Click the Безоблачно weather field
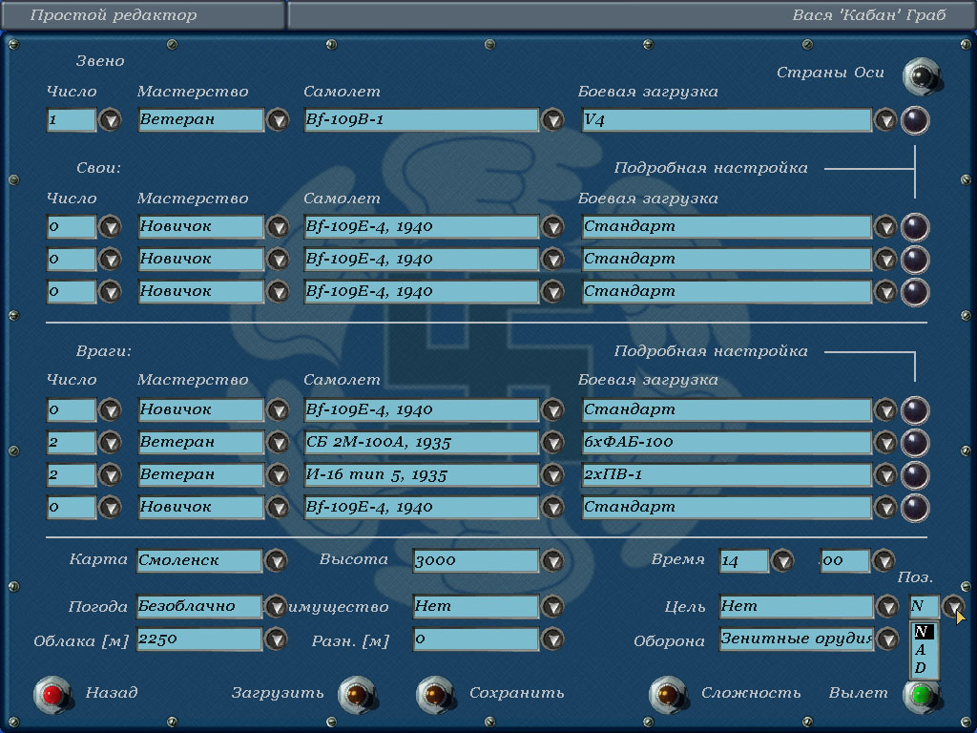The height and width of the screenshot is (733, 977). pyautogui.click(x=199, y=606)
